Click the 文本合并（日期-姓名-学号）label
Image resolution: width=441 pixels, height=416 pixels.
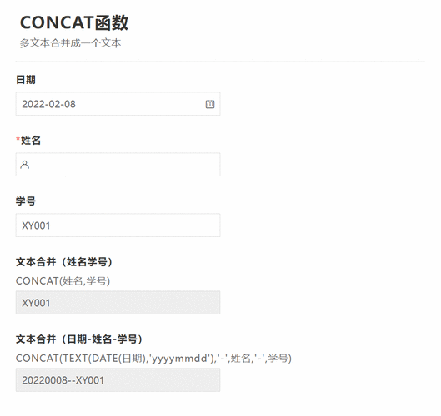[x=79, y=339]
